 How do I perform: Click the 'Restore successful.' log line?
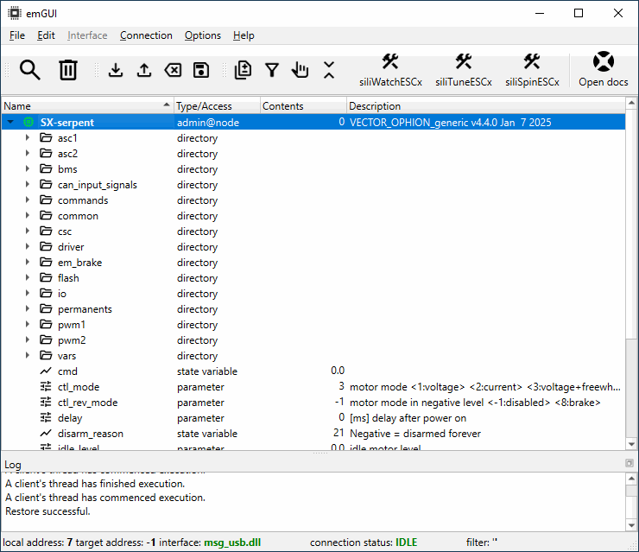tap(47, 511)
